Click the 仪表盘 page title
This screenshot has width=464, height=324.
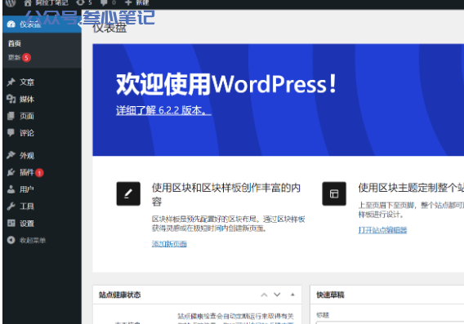[x=109, y=29]
